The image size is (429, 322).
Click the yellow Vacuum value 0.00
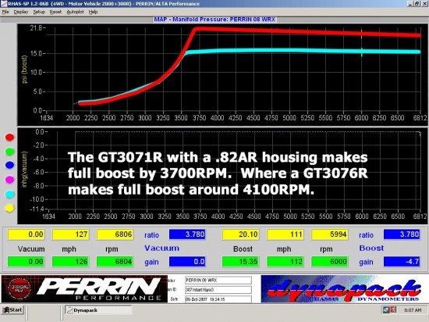[x=26, y=234]
